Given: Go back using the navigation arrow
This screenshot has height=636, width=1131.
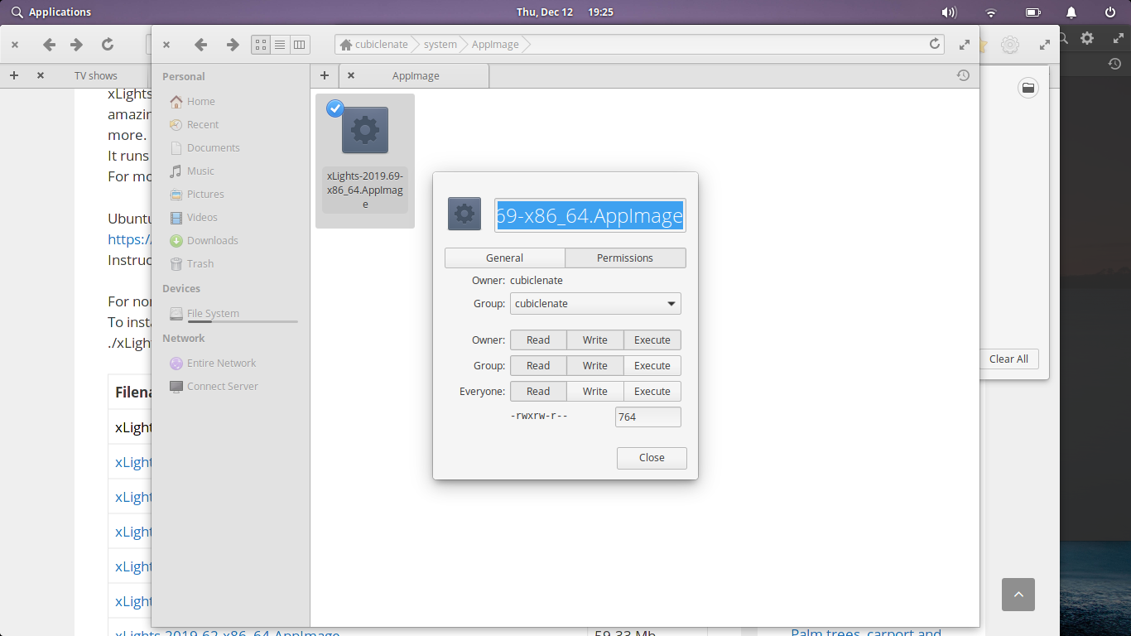Looking at the screenshot, I should click(200, 44).
